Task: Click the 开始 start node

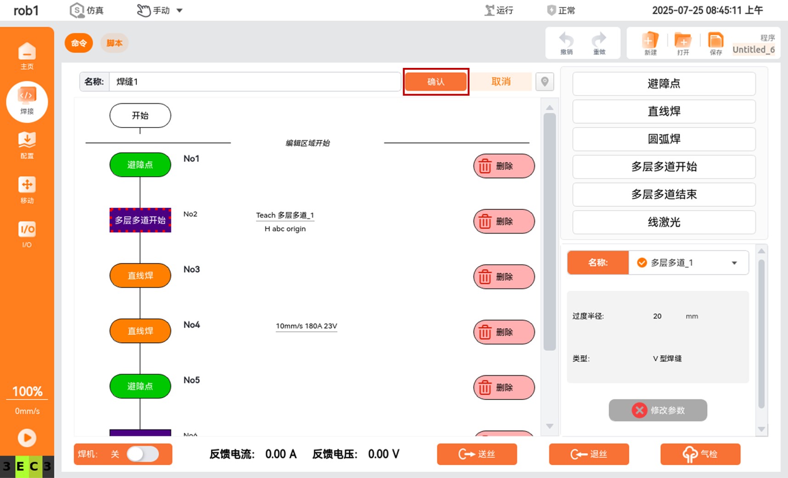Action: click(140, 116)
